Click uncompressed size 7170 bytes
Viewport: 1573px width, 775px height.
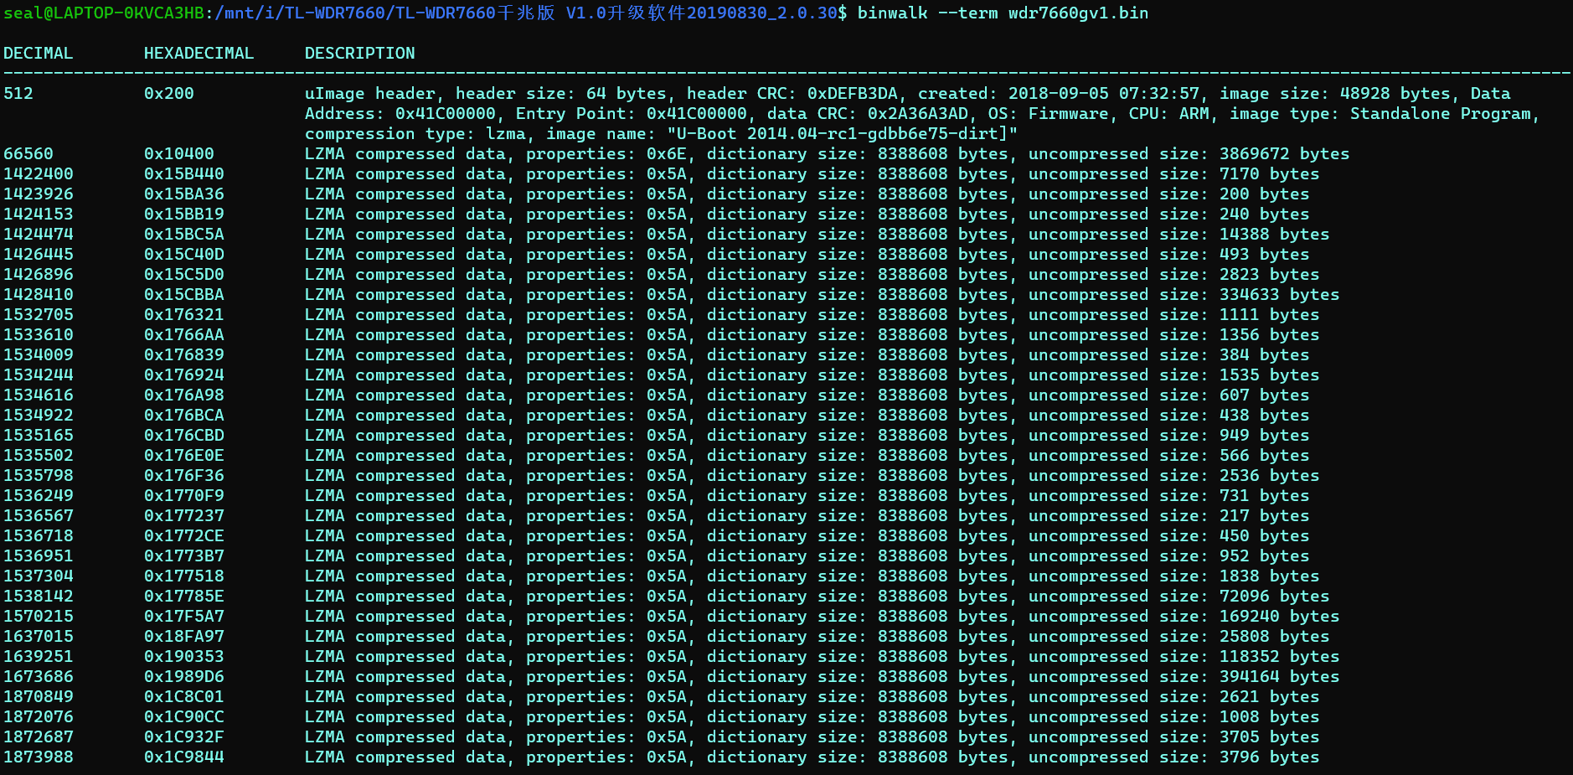pyautogui.click(x=1269, y=173)
